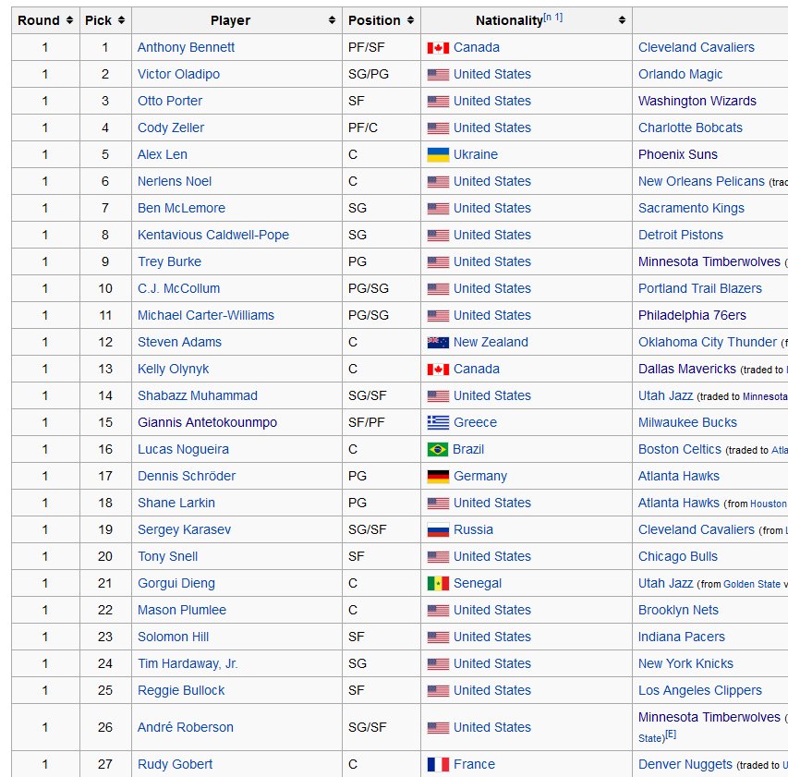Click the Germany flag icon
The width and height of the screenshot is (788, 777).
click(x=438, y=477)
